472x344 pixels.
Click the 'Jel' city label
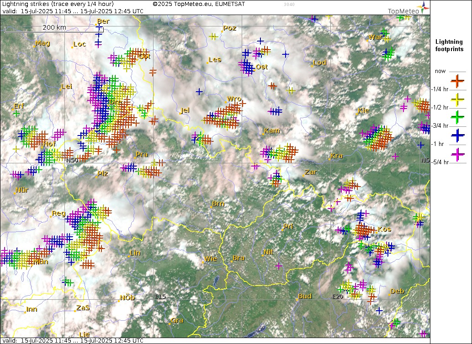[185, 110]
